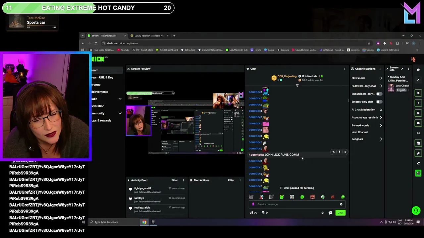This screenshot has height=238, width=424.
Task: Open the green clapperboard icon in right sidebar
Action: [x=418, y=173]
